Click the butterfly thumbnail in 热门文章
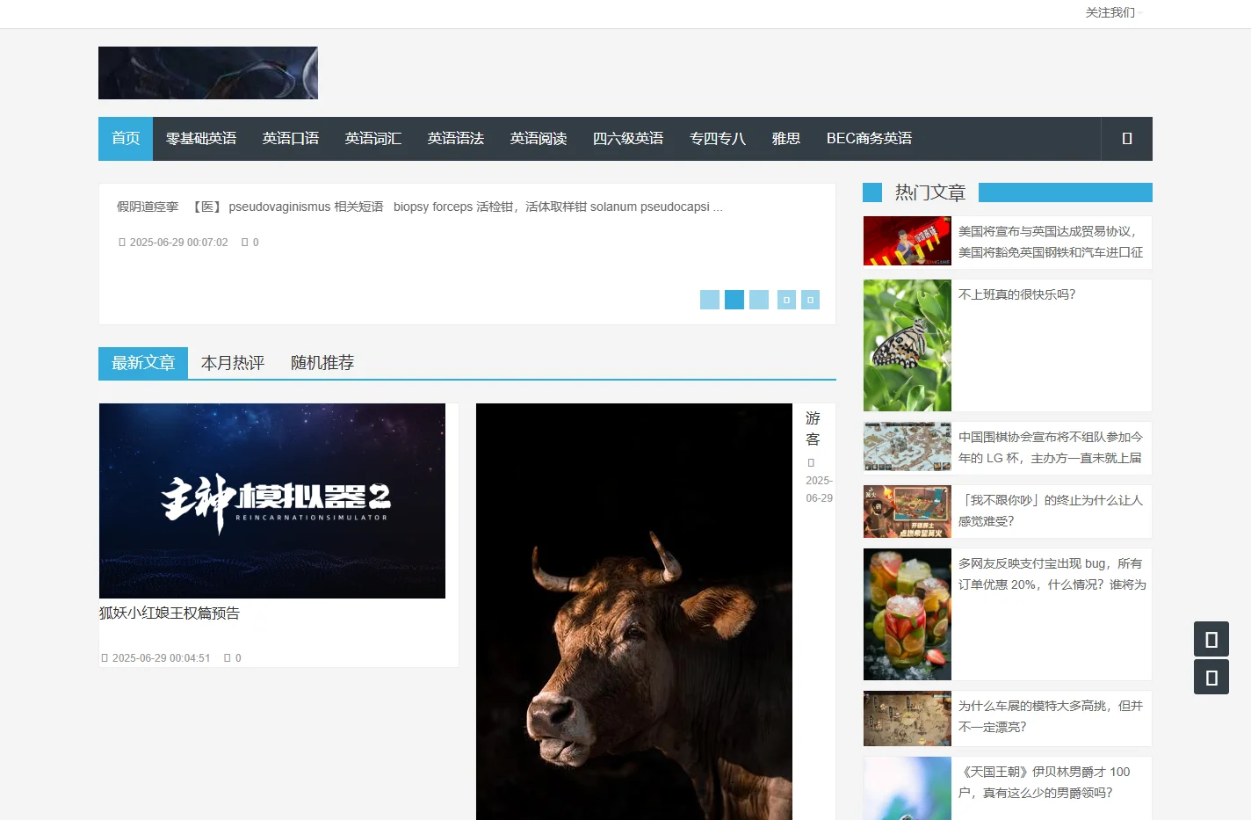The height and width of the screenshot is (820, 1251). (x=908, y=345)
